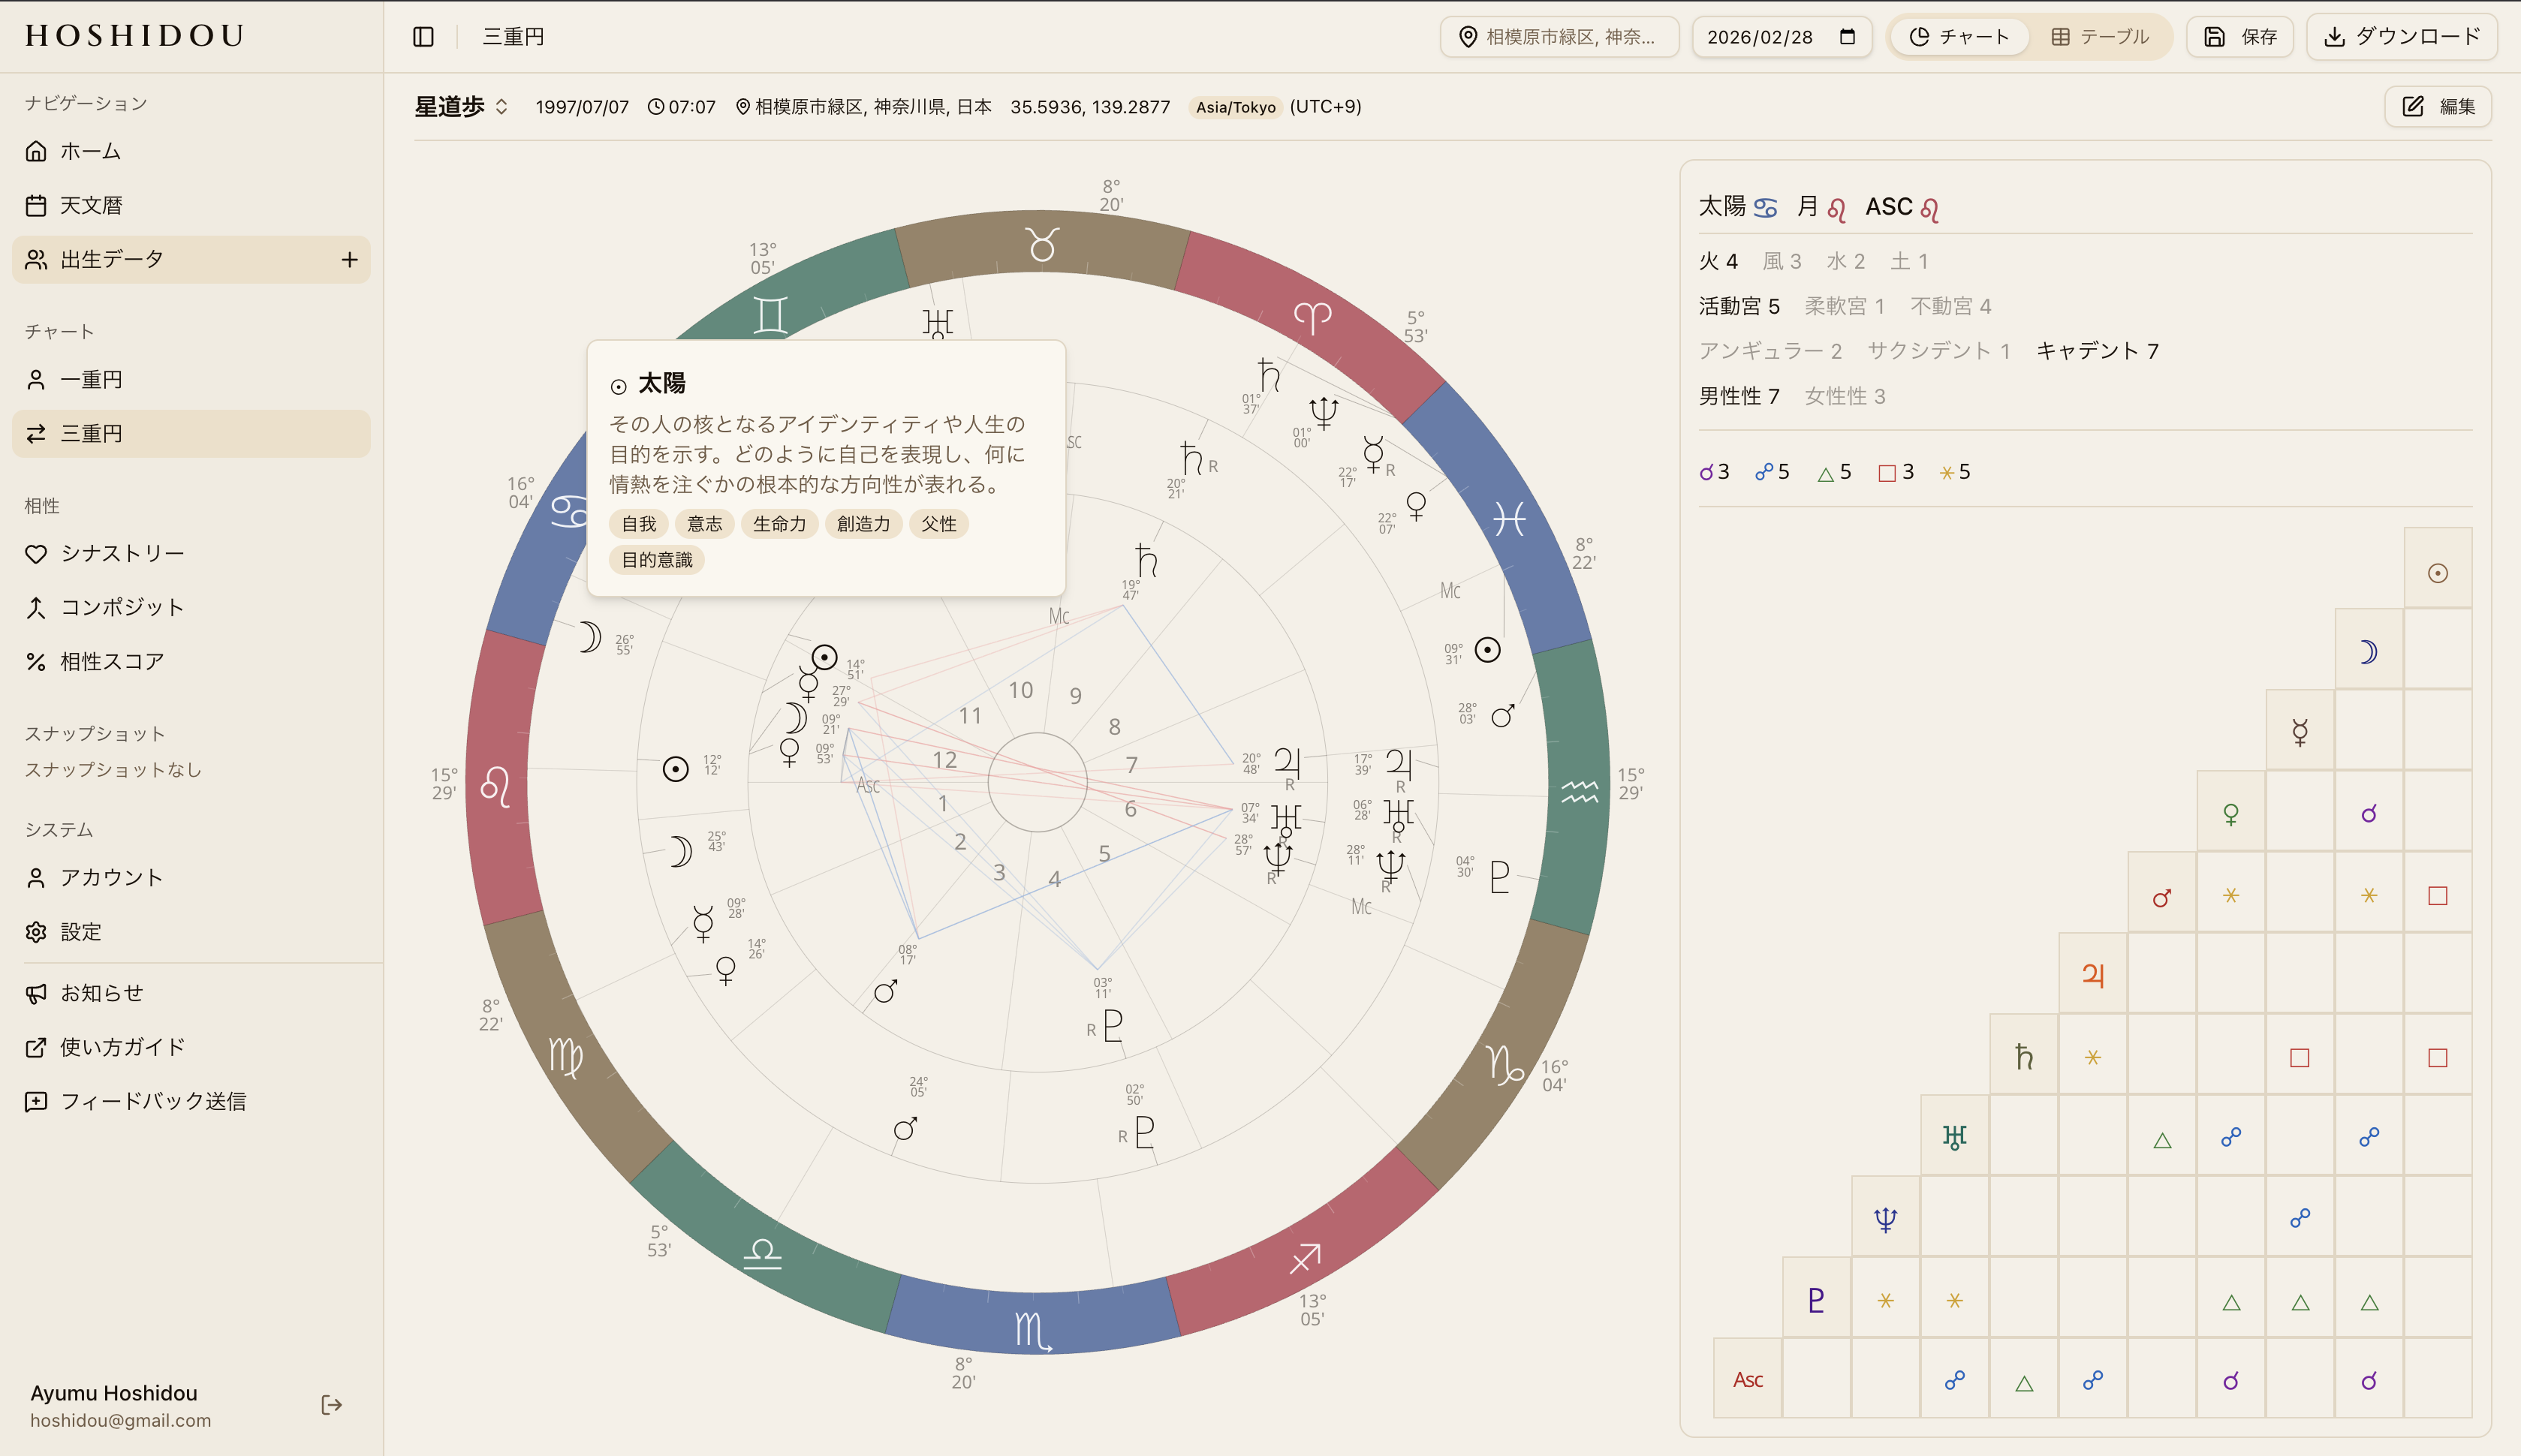The height and width of the screenshot is (1456, 2521).
Task: Click the 保存 save button
Action: pos(2238,37)
